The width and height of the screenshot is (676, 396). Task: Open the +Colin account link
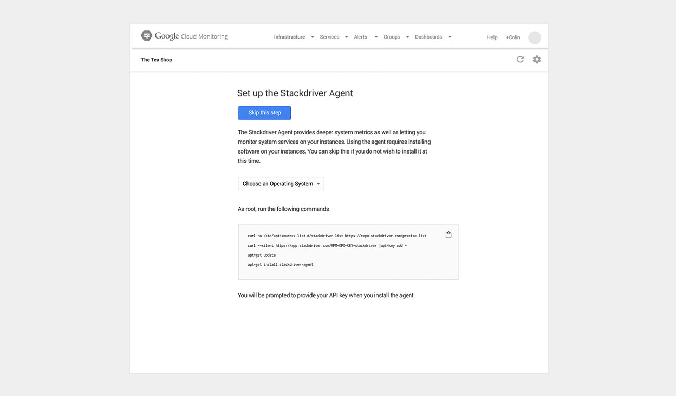(513, 37)
